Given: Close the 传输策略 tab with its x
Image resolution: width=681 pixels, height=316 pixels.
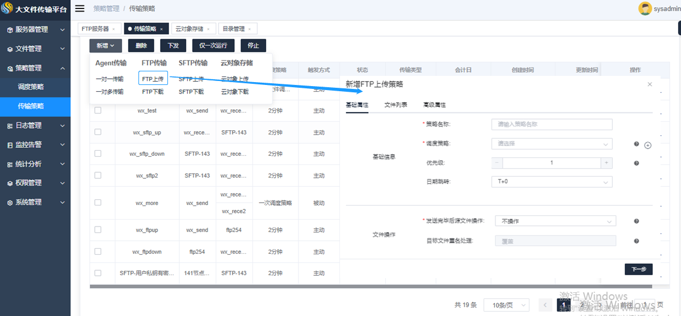Looking at the screenshot, I should tap(161, 29).
